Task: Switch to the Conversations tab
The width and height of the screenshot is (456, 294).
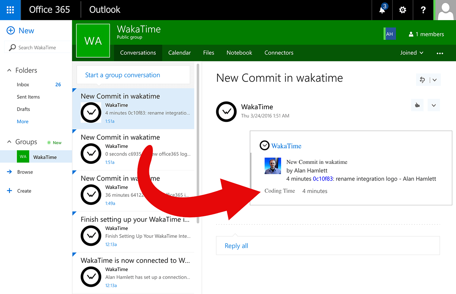Action: pyautogui.click(x=138, y=53)
